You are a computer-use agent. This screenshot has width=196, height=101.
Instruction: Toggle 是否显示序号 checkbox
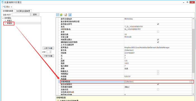[x=158, y=24]
